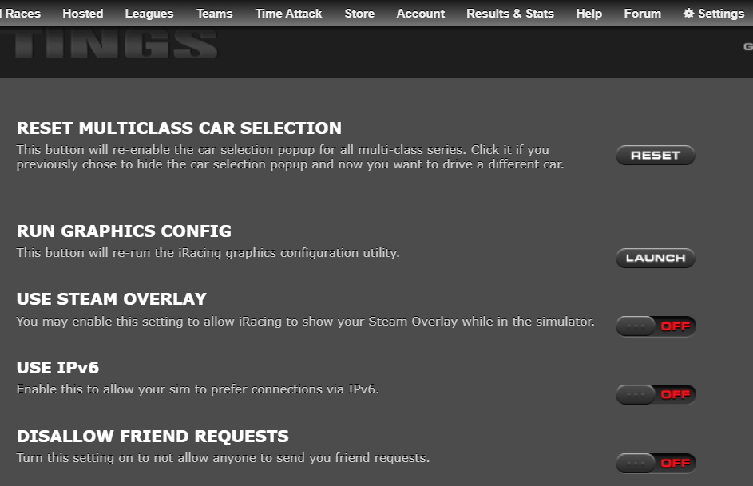This screenshot has height=486, width=753.
Task: Open the Time Attack menu
Action: pyautogui.click(x=288, y=14)
